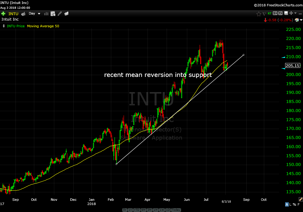Viewport: 303px width, 212px height.
Task: Click the move crosshair arrows icon
Action: (x=291, y=13)
